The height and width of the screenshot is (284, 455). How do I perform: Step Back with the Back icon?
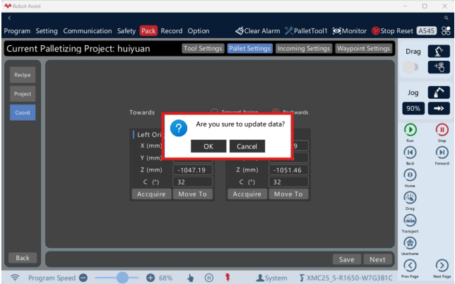410,153
